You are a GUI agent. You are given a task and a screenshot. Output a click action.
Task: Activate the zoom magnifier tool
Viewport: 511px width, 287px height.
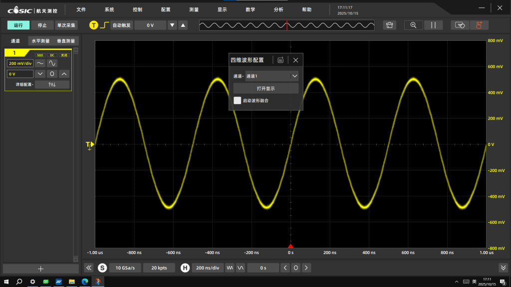tap(413, 25)
